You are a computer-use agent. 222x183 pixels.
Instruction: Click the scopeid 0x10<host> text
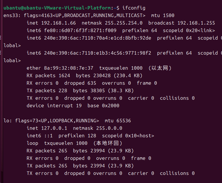[x=128, y=136]
